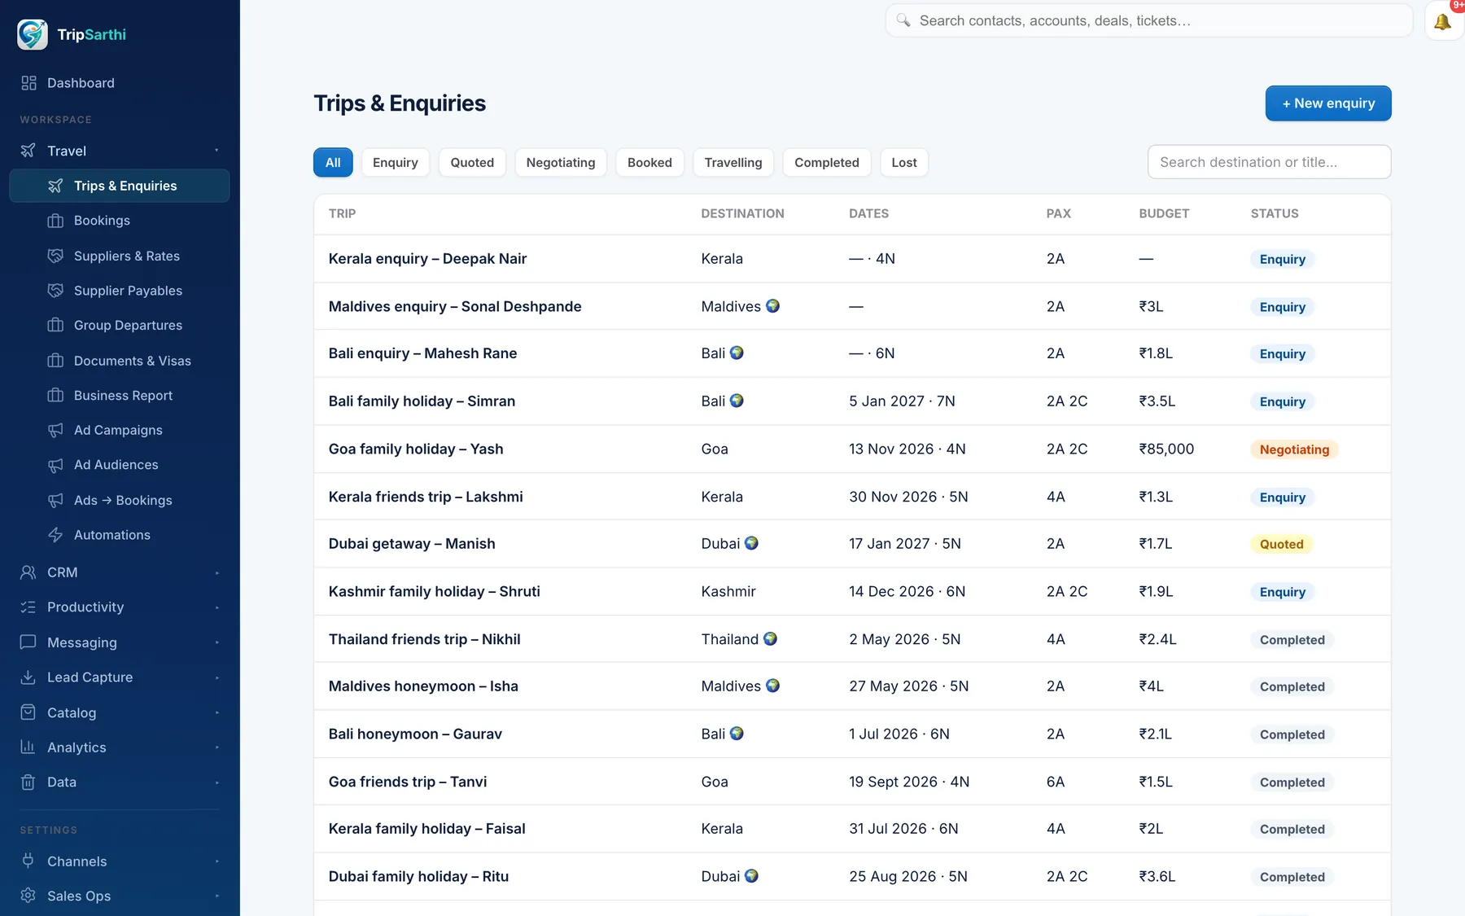The height and width of the screenshot is (916, 1465).
Task: Click the Suppliers & Rates handshake icon
Action: point(55,256)
